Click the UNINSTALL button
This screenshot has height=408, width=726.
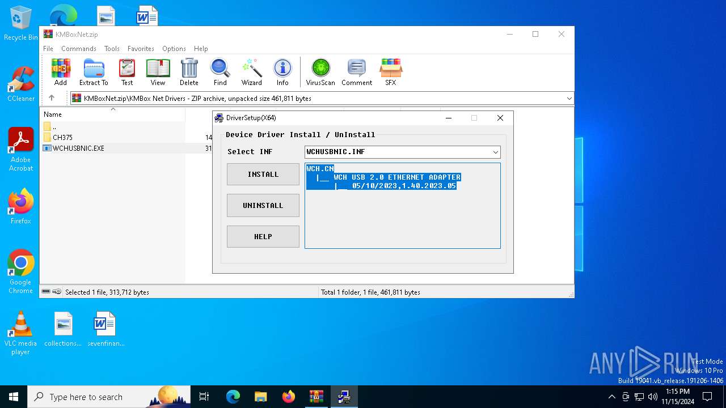[263, 206]
